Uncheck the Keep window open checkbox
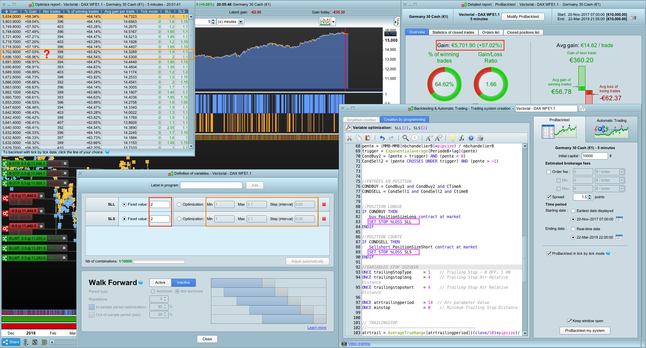 click(x=569, y=321)
